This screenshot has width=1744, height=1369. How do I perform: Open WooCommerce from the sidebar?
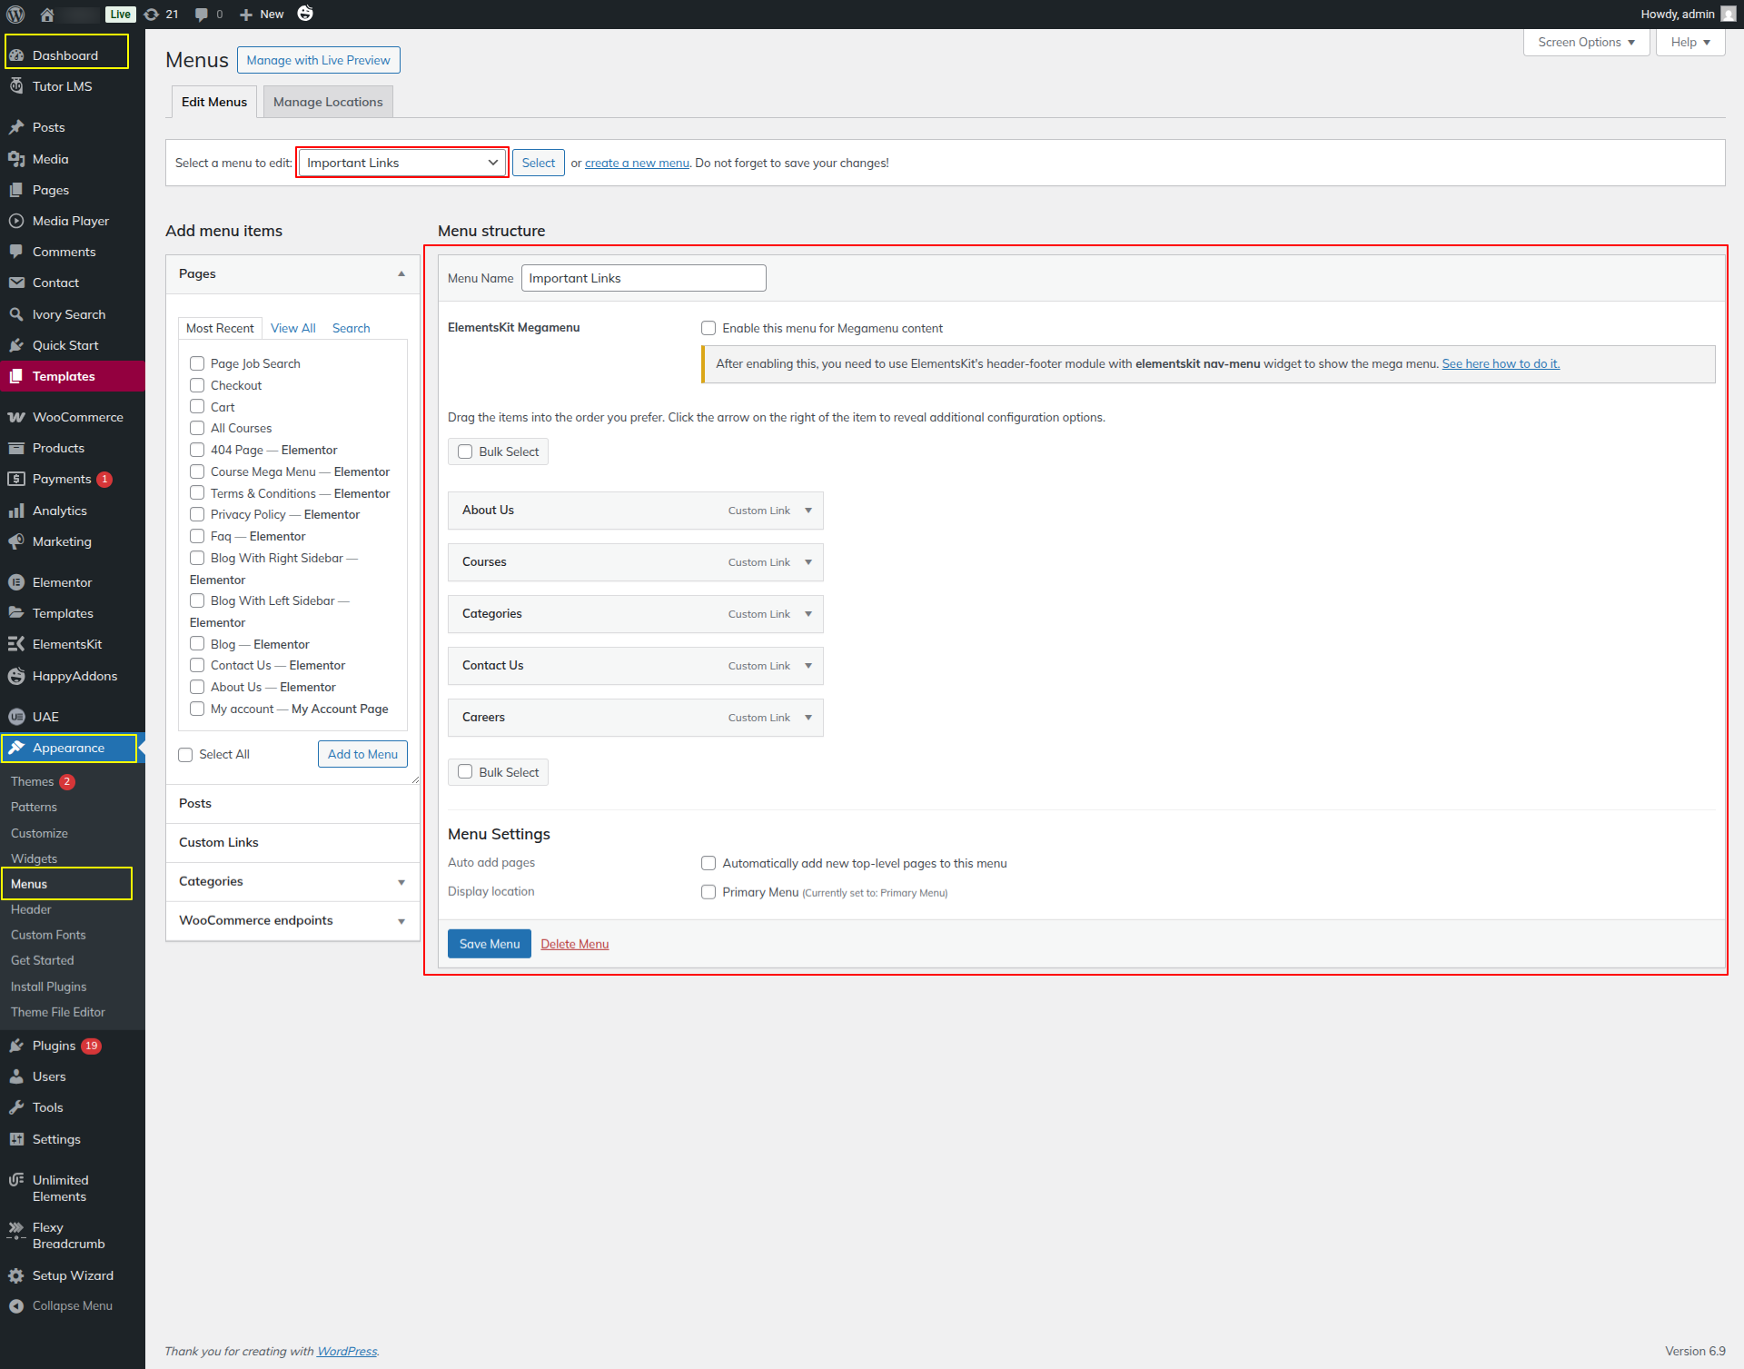(x=77, y=417)
